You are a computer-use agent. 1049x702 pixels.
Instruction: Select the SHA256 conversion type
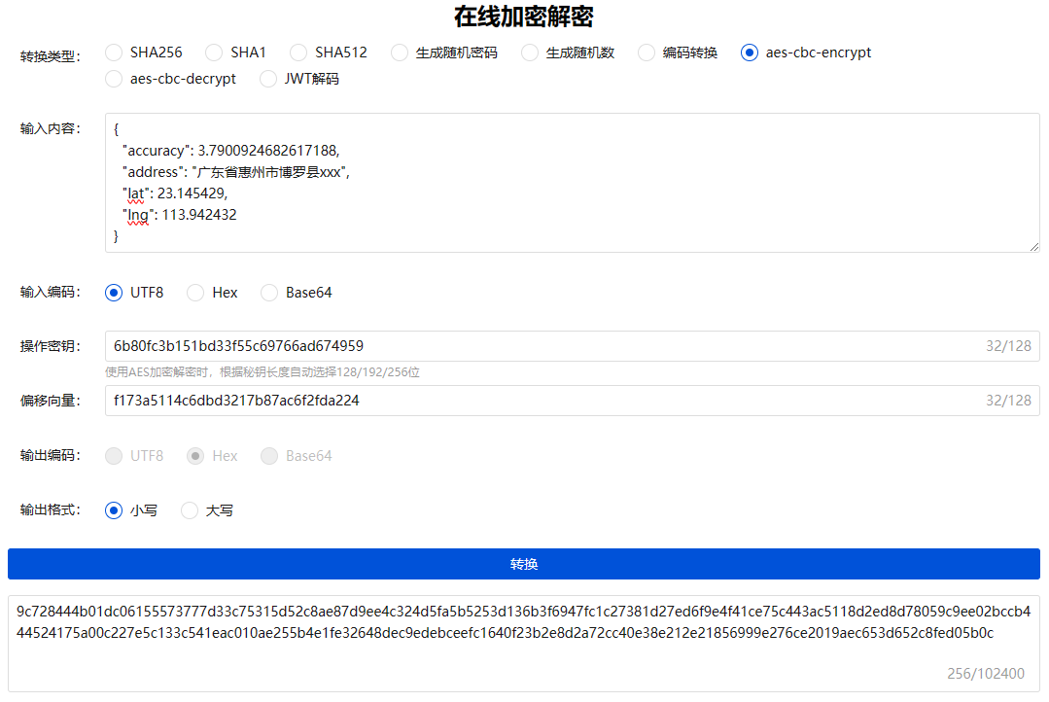[115, 53]
